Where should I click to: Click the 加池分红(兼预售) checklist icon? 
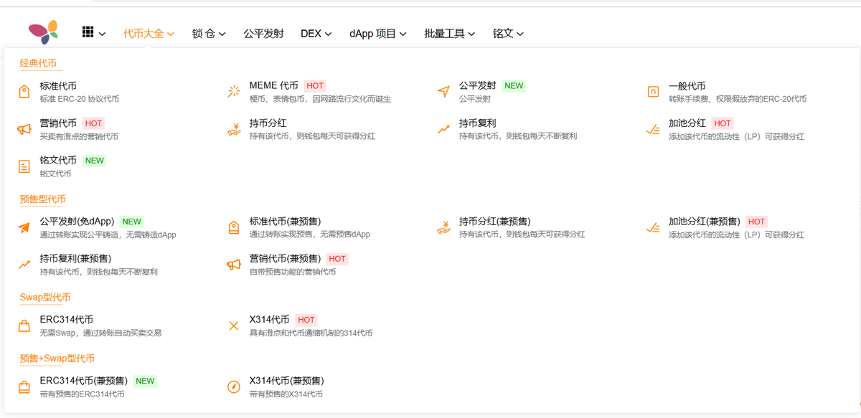coord(653,227)
